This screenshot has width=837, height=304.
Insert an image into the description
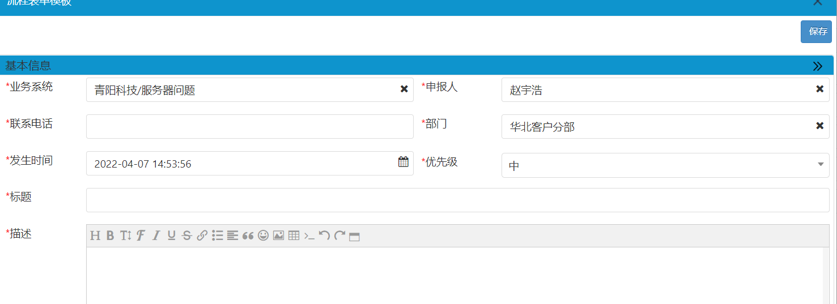point(278,236)
